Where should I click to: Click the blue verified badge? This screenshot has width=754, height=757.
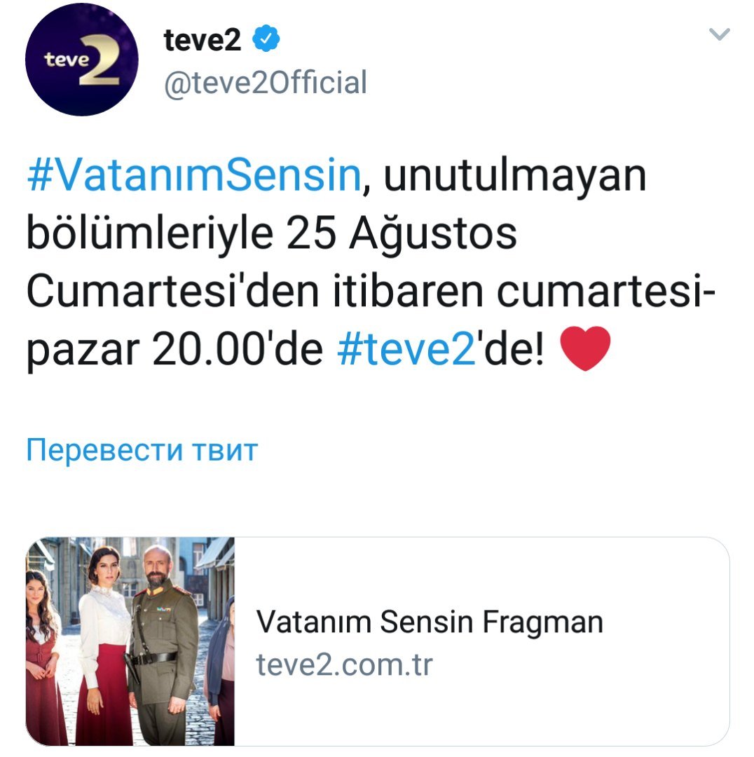266,39
